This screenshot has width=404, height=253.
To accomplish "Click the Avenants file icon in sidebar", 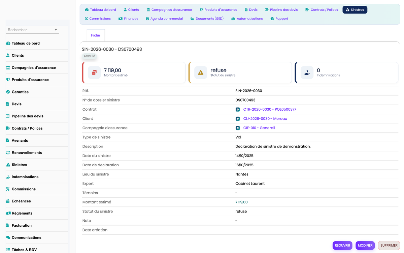I will (8, 140).
